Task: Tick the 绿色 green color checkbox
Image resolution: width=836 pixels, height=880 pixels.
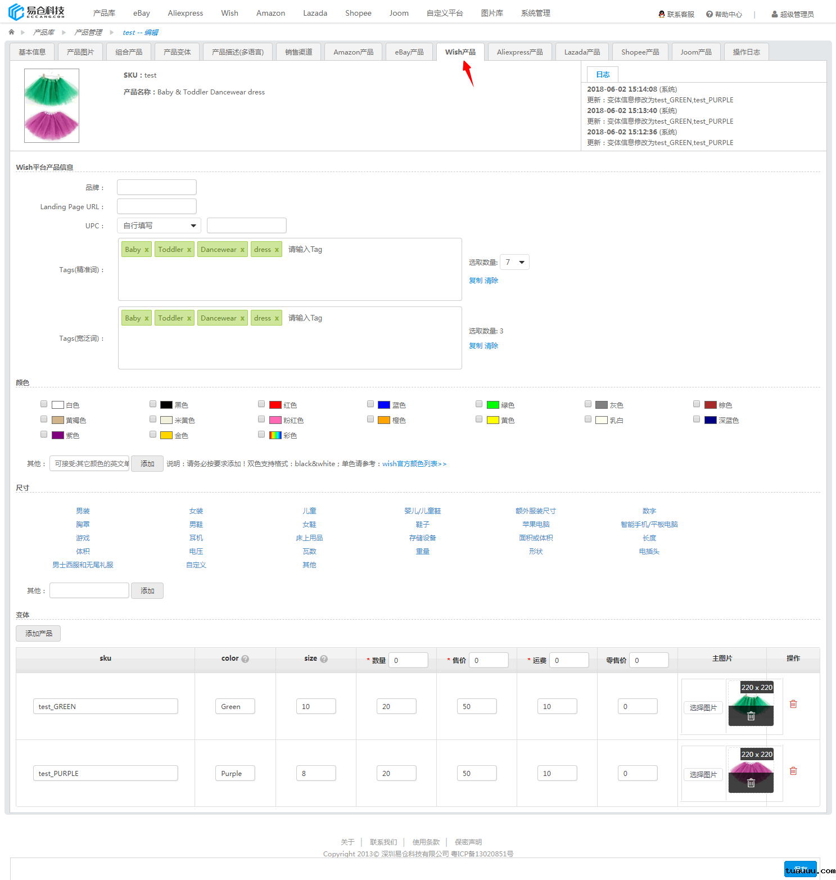Action: (479, 404)
